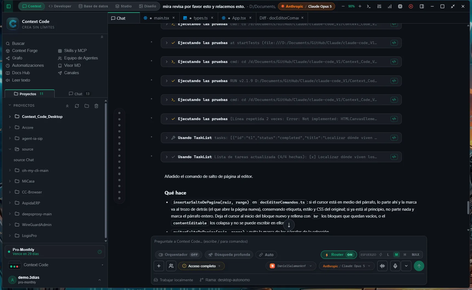This screenshot has height=290, width=472.
Task: Collapse the source project folder
Action: click(10, 149)
